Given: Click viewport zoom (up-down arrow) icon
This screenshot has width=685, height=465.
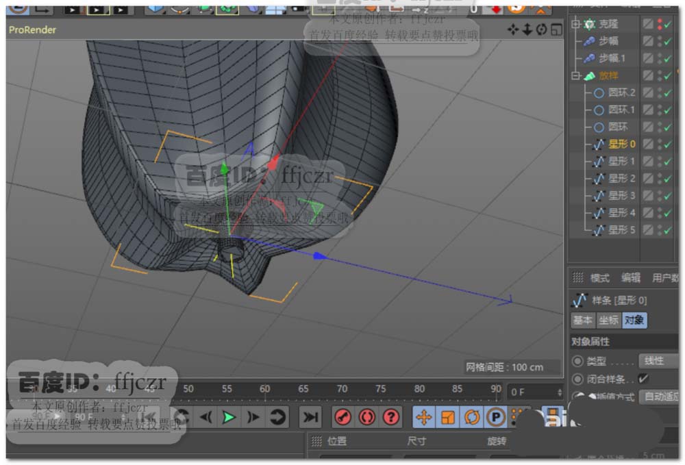Looking at the screenshot, I should pyautogui.click(x=527, y=29).
